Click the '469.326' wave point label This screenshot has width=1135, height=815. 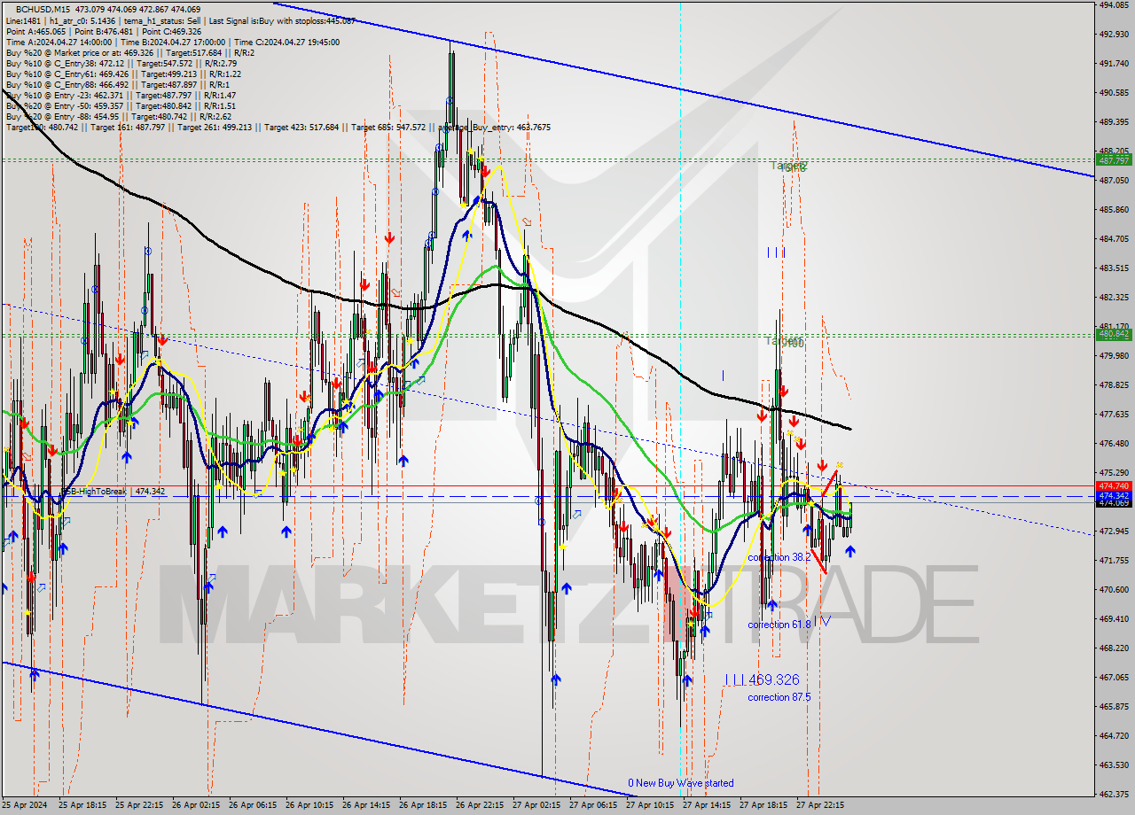[x=774, y=679]
